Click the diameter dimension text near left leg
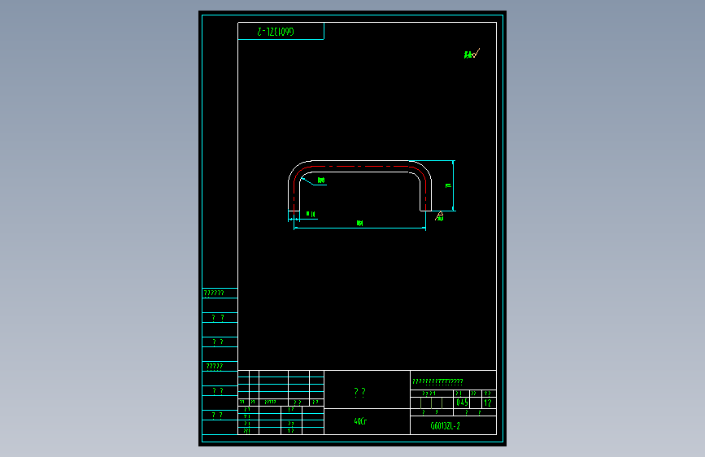The height and width of the screenshot is (457, 705). click(311, 214)
